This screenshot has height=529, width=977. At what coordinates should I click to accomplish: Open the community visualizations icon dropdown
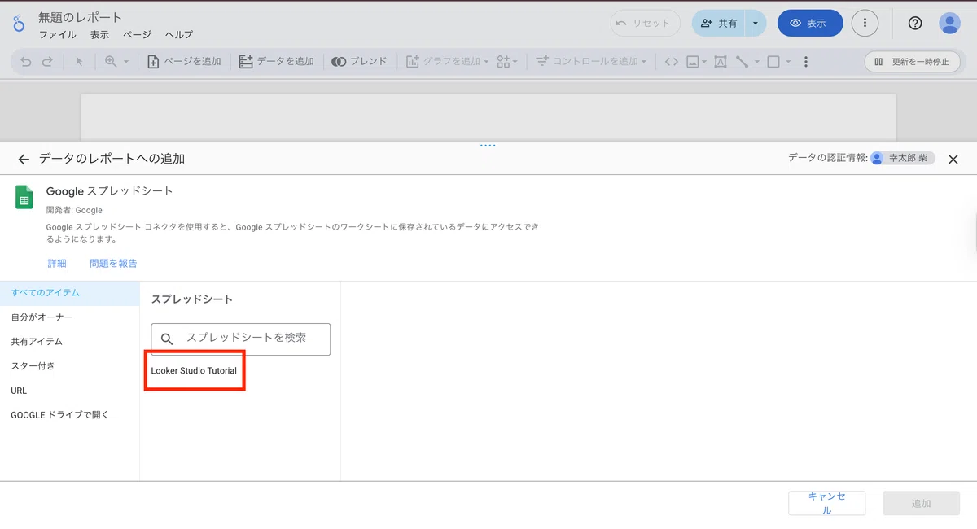tap(507, 62)
